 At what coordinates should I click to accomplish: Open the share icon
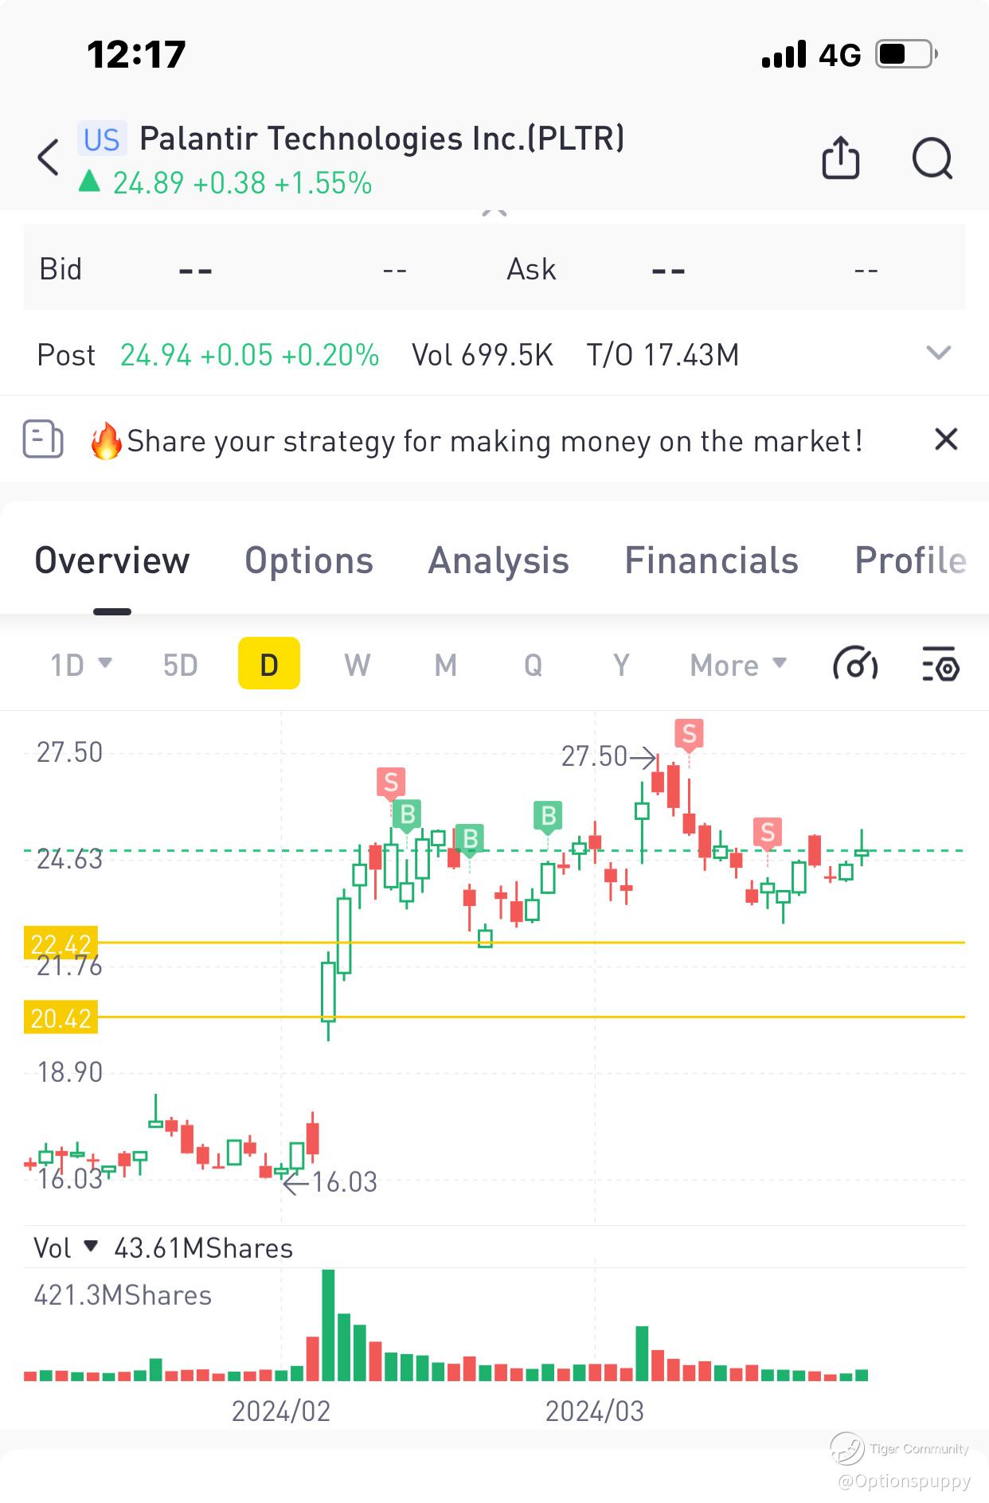840,158
